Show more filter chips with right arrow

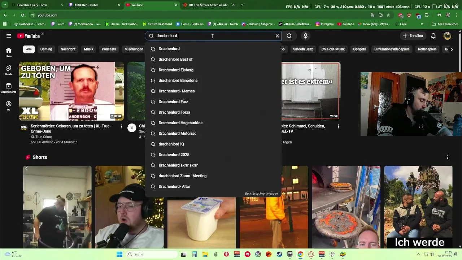pos(451,49)
